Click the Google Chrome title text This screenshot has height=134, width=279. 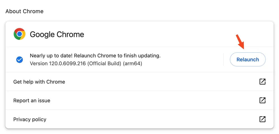(57, 34)
